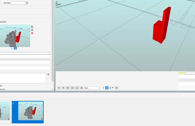Viewport: 195px width, 126px height.
Task: Open the Due Date calendar dropdown arrow
Action: [27, 3]
